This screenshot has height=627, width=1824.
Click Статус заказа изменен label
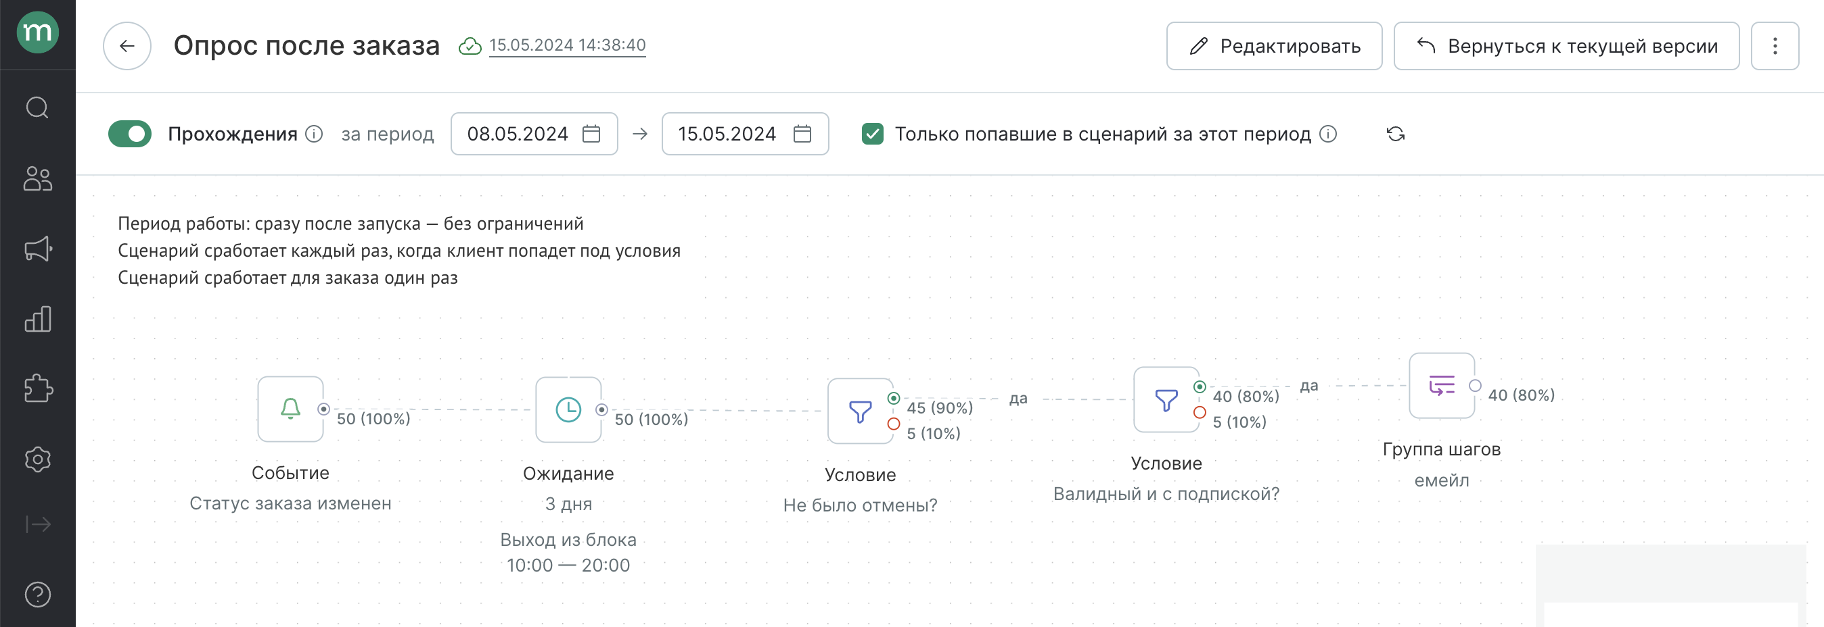click(x=290, y=503)
